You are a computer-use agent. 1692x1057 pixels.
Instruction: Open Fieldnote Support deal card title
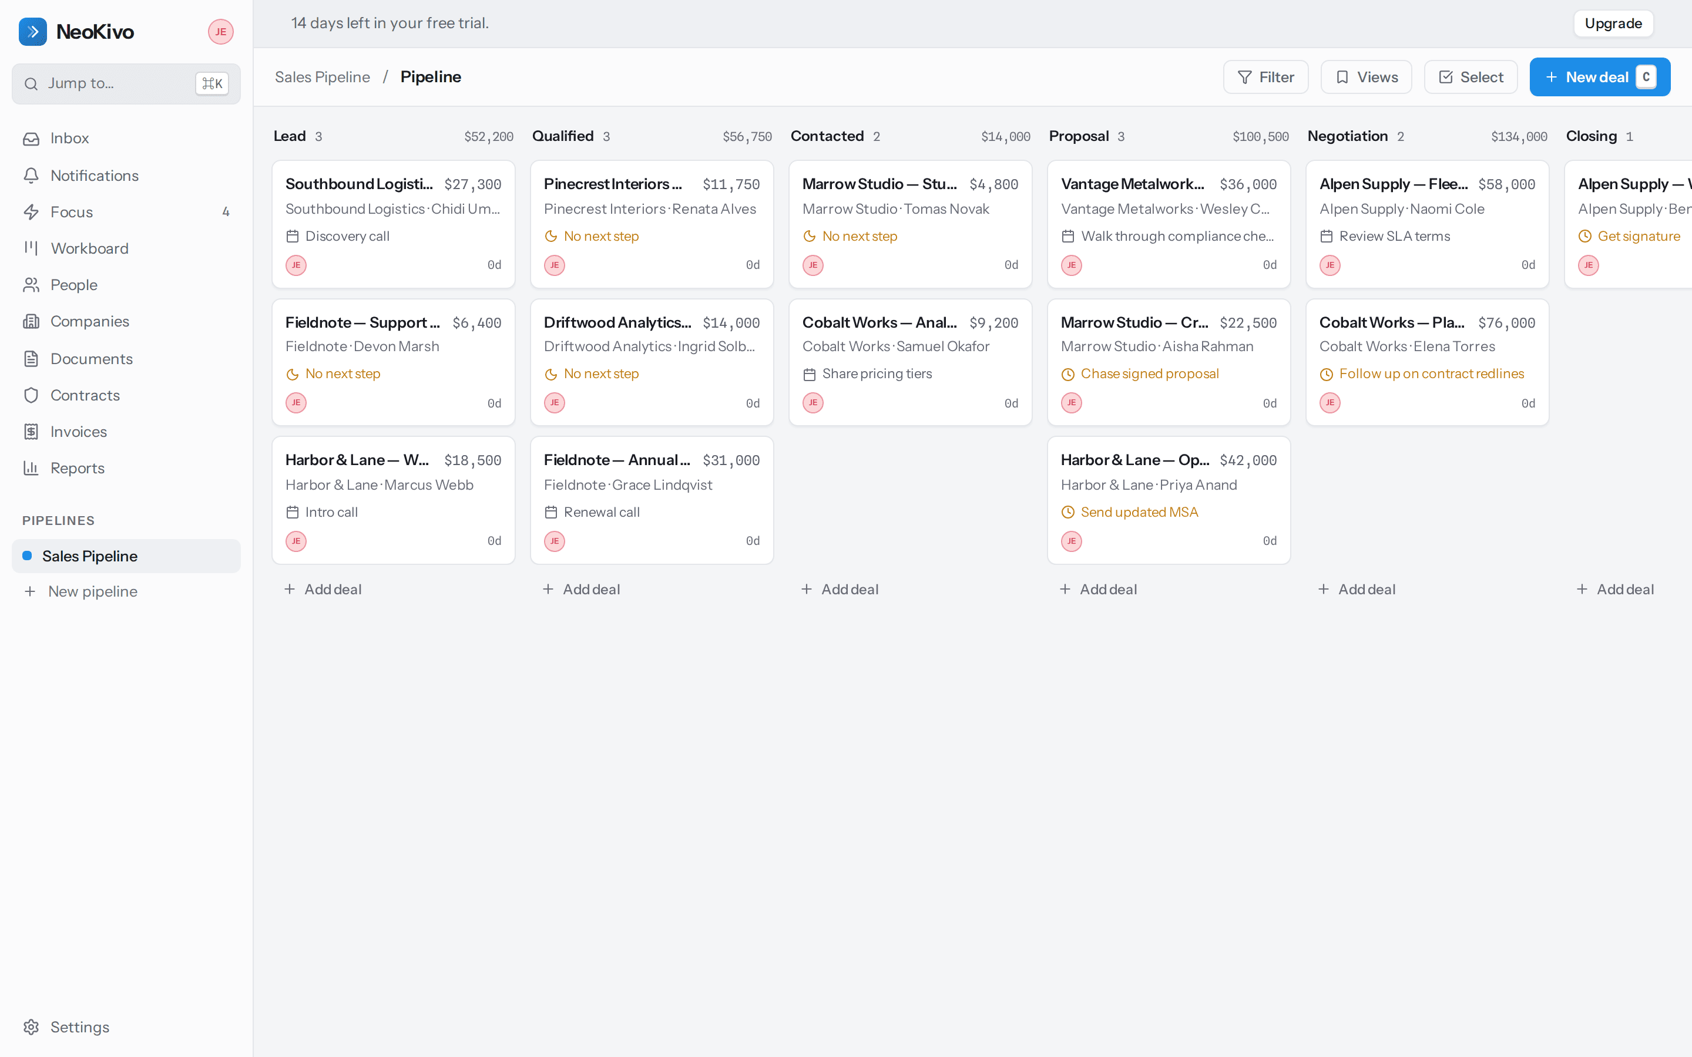(x=362, y=322)
